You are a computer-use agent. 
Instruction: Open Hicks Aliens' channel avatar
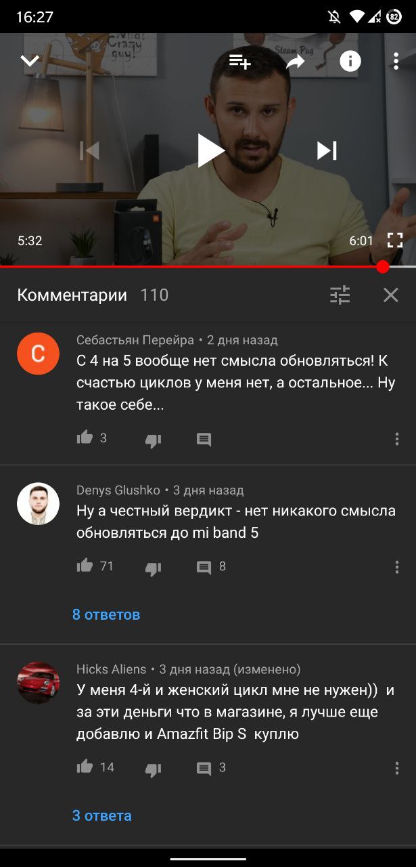coord(38,683)
